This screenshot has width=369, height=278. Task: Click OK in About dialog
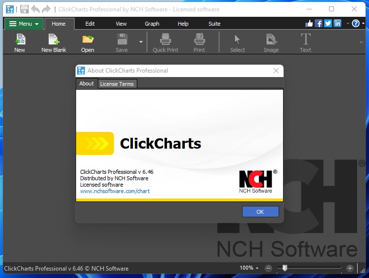pyautogui.click(x=260, y=212)
